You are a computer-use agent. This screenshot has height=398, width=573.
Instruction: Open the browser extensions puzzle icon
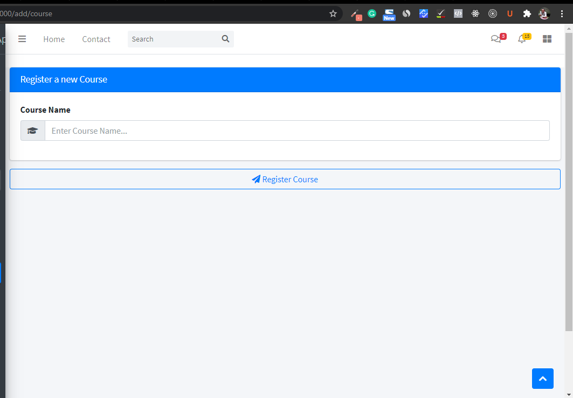tap(527, 13)
